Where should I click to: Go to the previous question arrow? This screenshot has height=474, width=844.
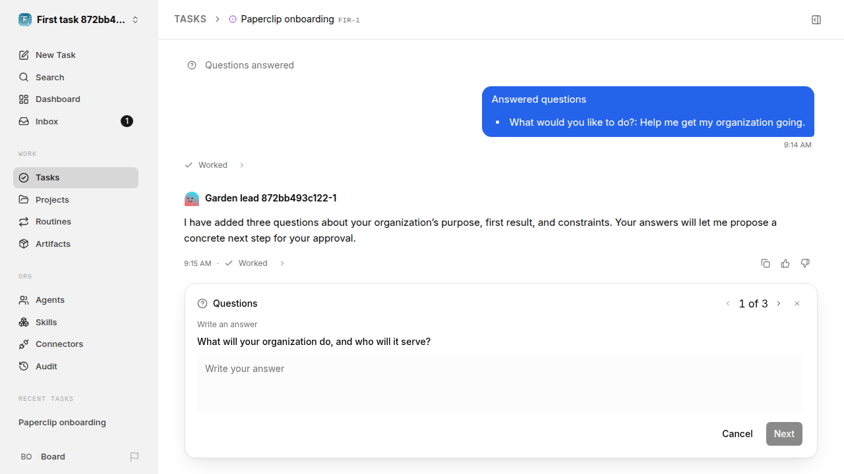[728, 304]
